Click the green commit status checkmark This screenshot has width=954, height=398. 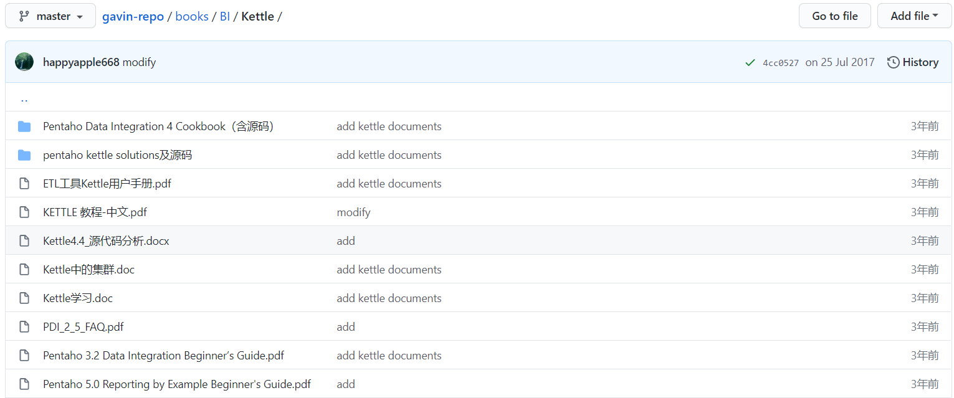(x=750, y=62)
